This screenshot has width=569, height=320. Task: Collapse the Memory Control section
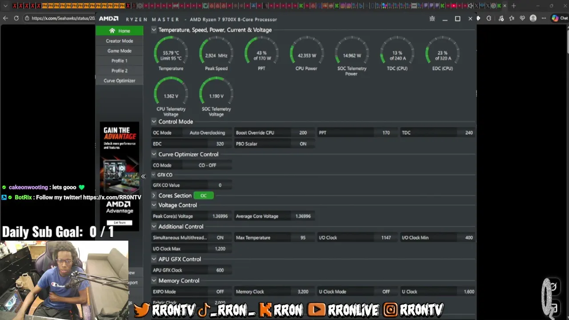[154, 281]
